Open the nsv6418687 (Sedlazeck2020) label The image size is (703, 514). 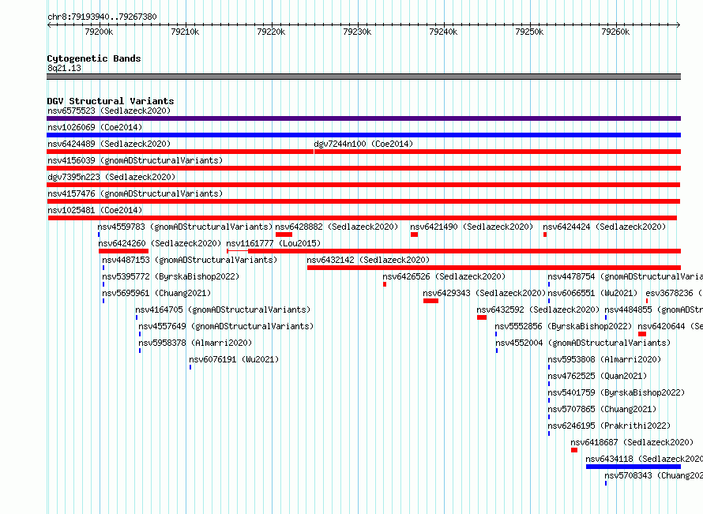(632, 442)
